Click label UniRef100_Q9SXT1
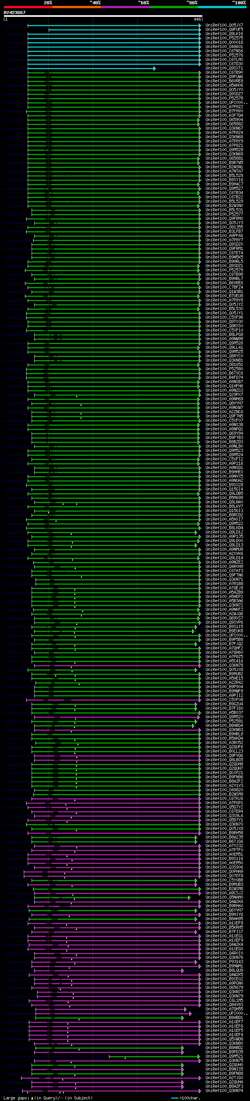Image resolution: width=250 pixels, height=1101 pixels. pyautogui.click(x=224, y=68)
